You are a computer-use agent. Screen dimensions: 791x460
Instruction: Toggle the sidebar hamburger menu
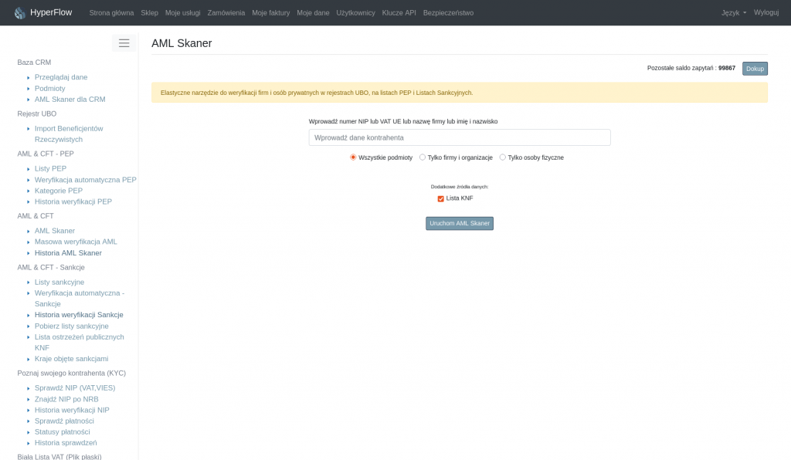click(x=124, y=43)
